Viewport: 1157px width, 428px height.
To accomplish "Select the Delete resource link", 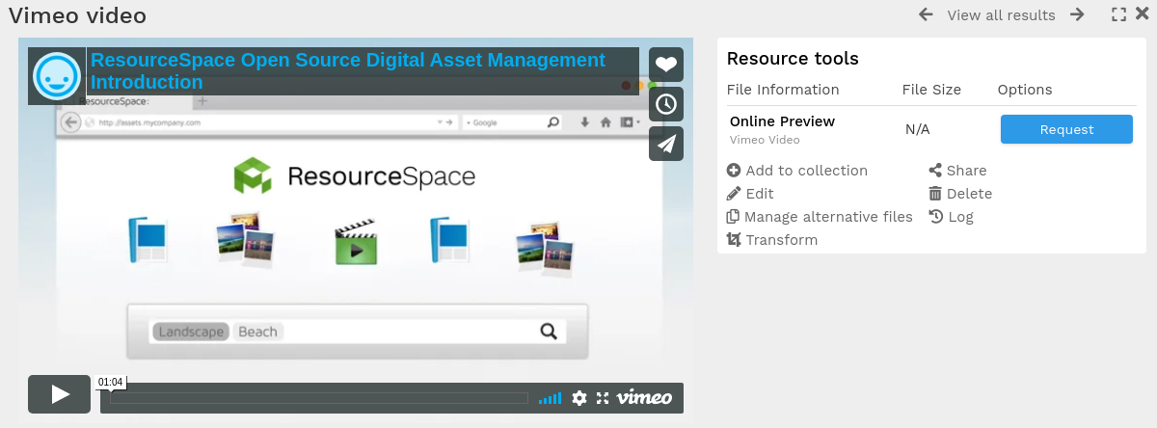I will (970, 194).
